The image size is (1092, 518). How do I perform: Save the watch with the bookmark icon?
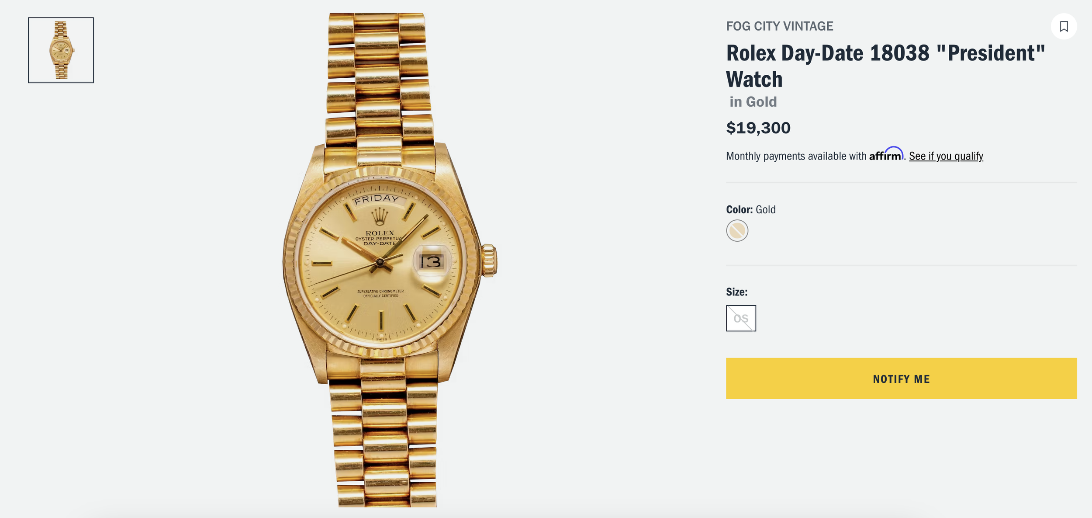[x=1064, y=26]
